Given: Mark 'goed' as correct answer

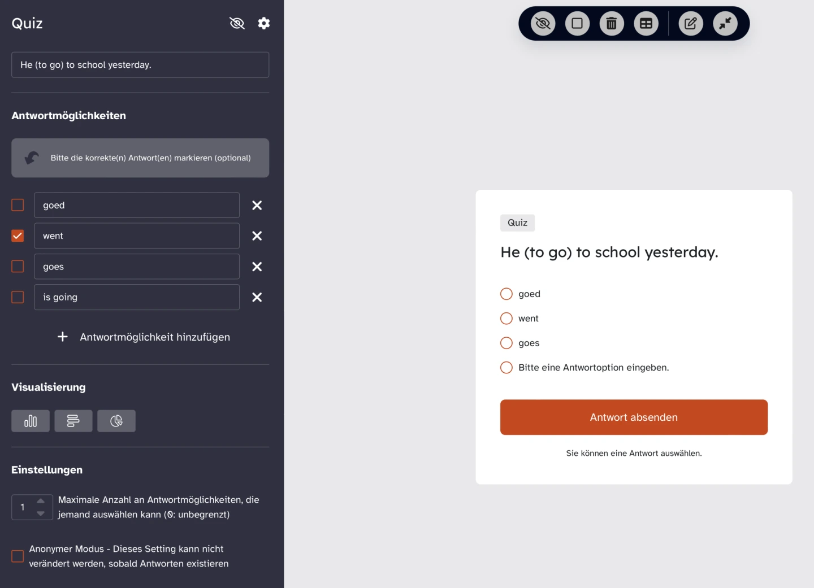Looking at the screenshot, I should tap(18, 205).
